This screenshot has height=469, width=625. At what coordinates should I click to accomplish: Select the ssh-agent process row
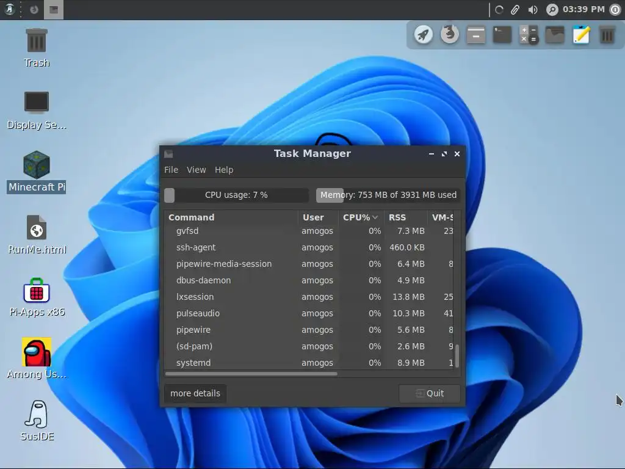(x=309, y=247)
